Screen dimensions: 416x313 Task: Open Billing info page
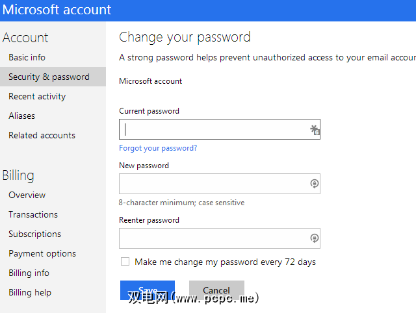tap(29, 273)
